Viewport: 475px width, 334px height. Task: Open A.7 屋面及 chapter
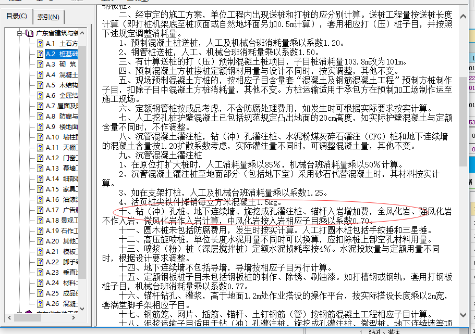pos(62,106)
